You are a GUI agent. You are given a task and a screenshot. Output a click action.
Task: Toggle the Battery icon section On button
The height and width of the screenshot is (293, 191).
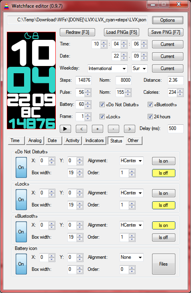point(21,264)
